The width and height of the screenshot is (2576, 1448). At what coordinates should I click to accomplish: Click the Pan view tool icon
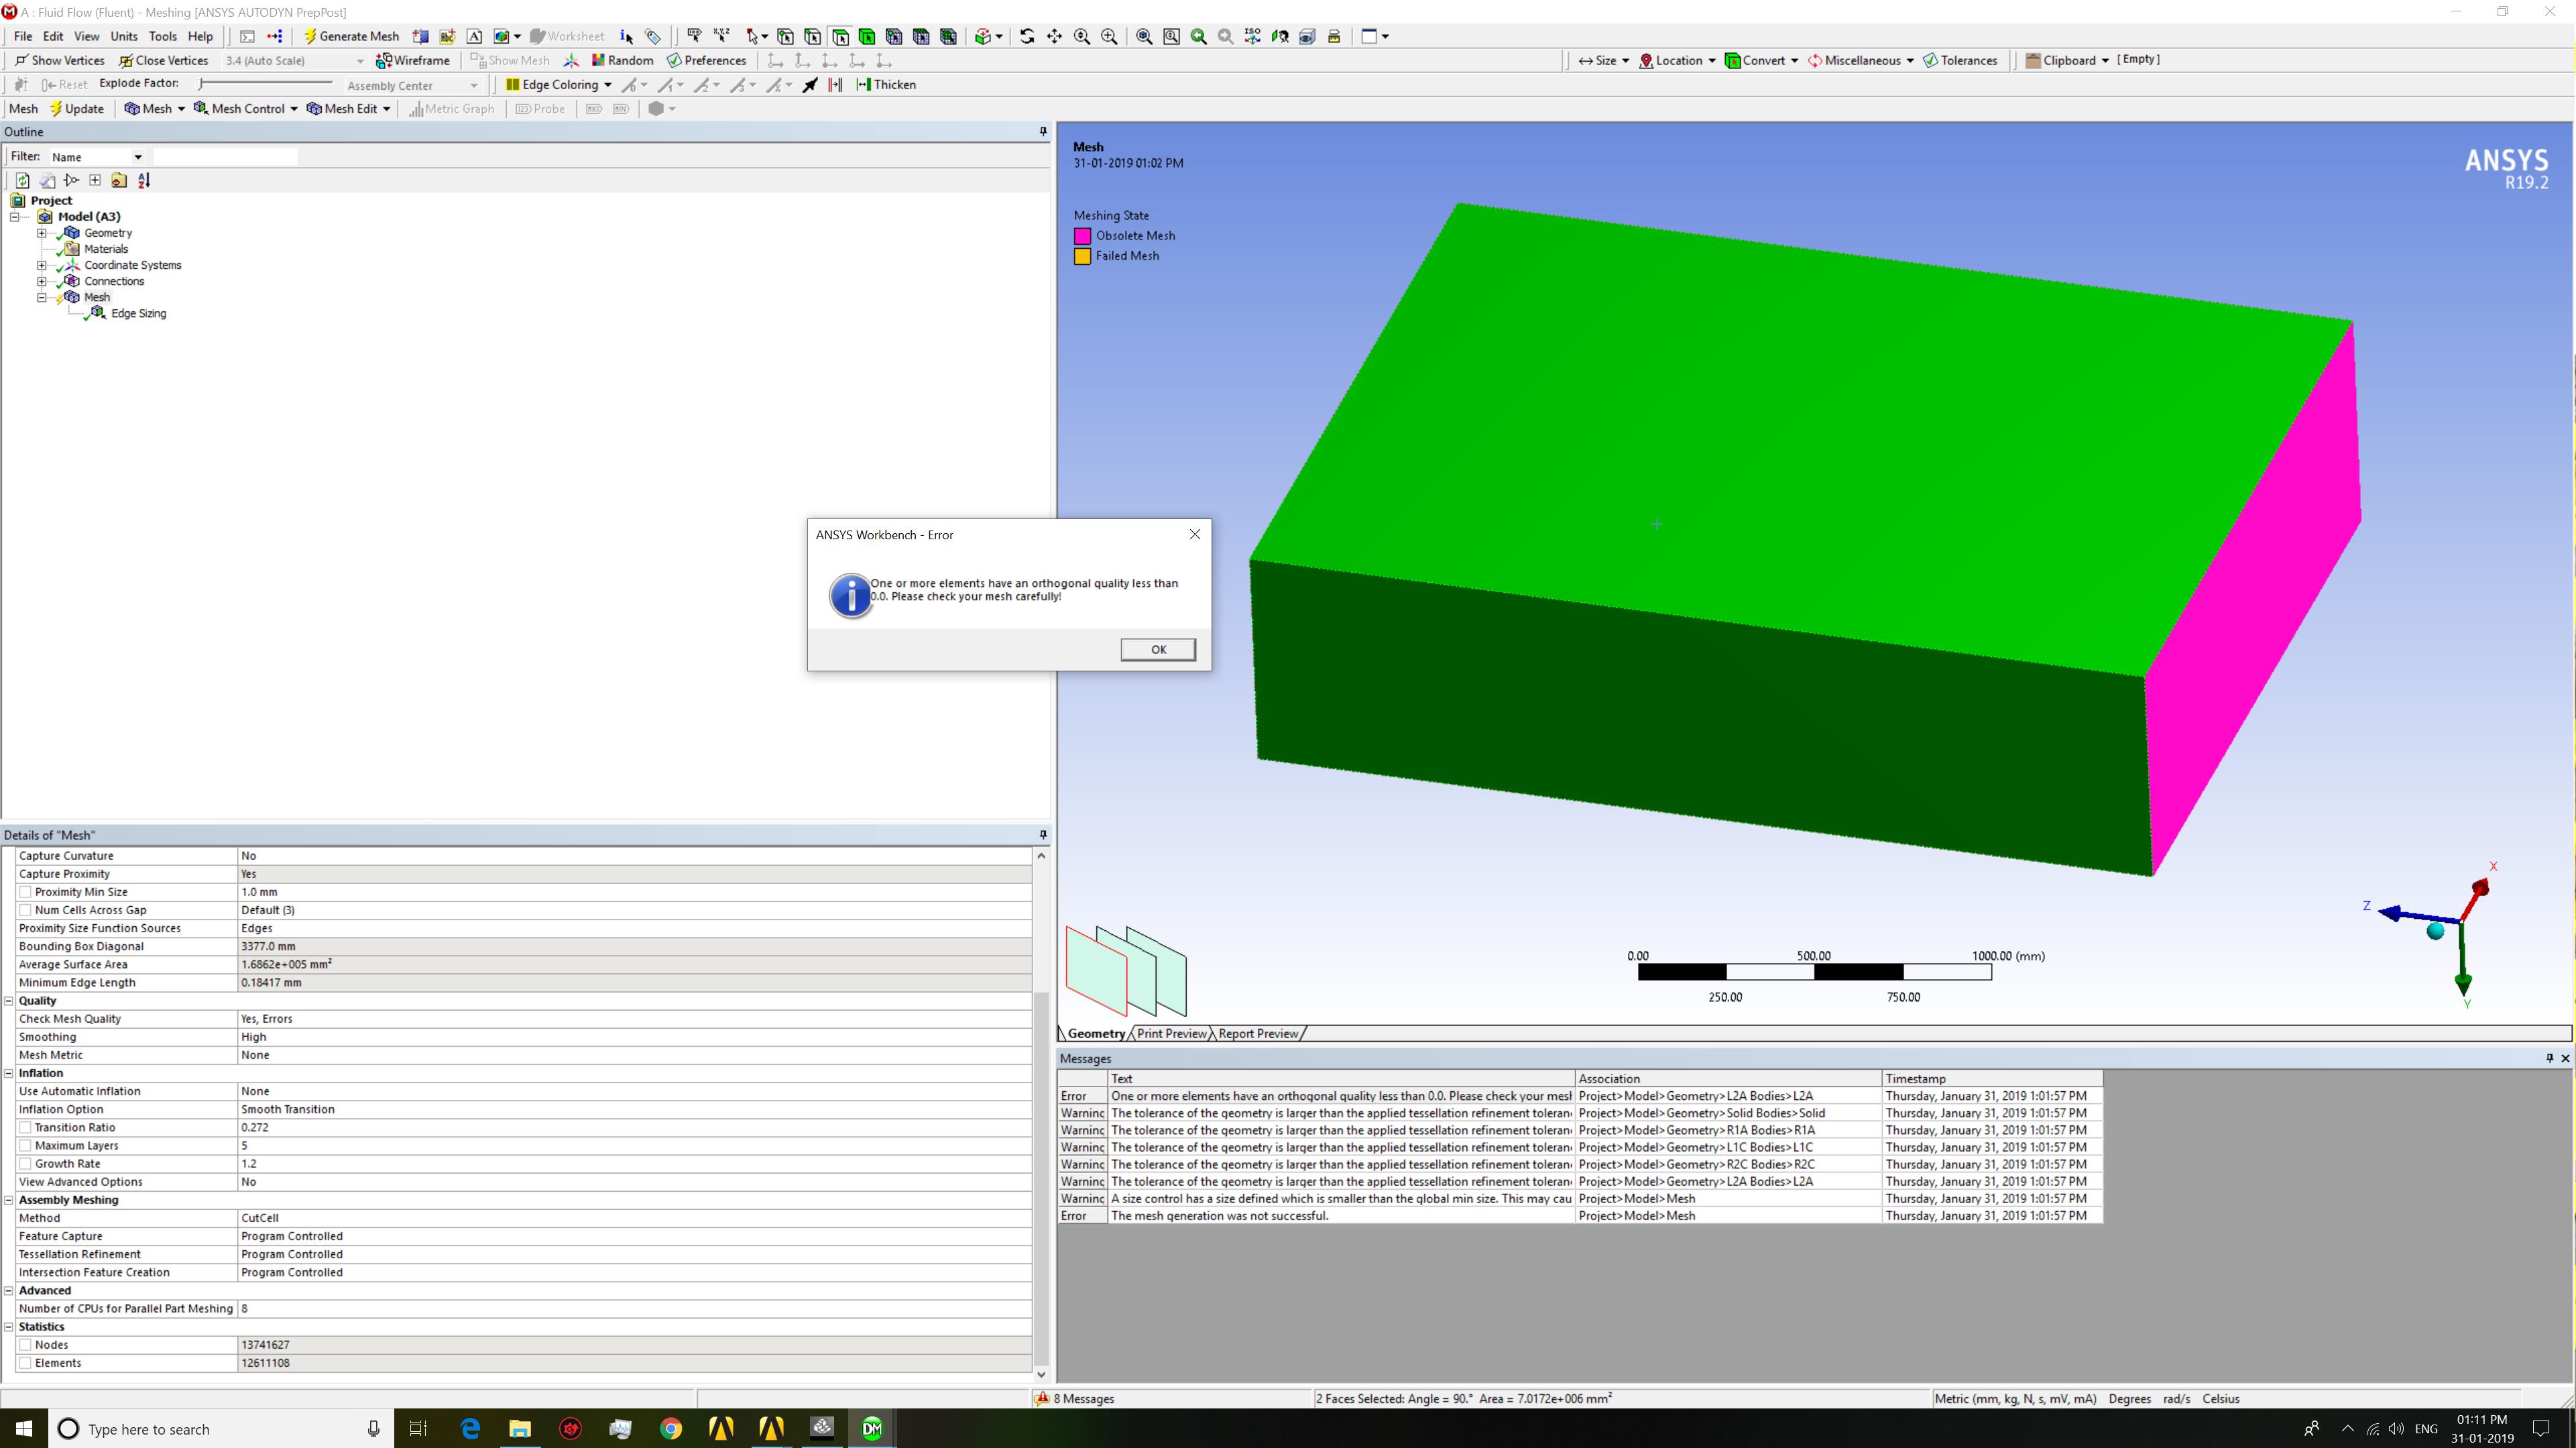click(1054, 36)
